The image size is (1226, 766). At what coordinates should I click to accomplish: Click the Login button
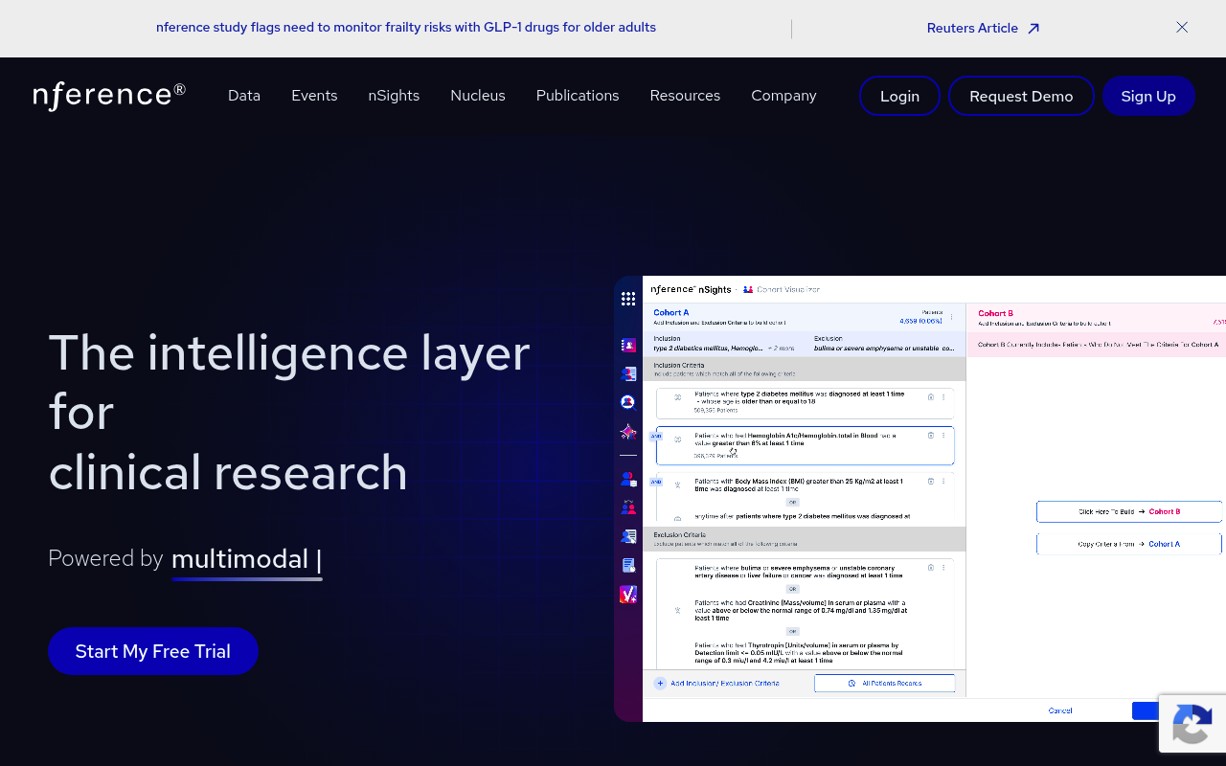899,96
